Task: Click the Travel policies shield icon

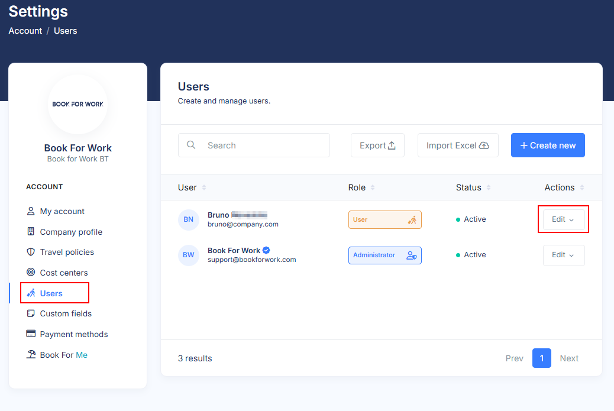Action: [31, 252]
